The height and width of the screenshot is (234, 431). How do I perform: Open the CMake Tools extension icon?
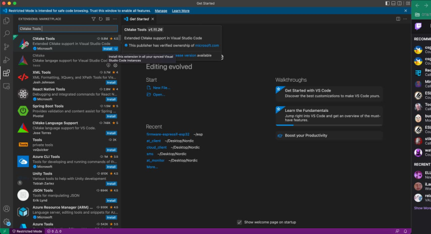(x=23, y=44)
